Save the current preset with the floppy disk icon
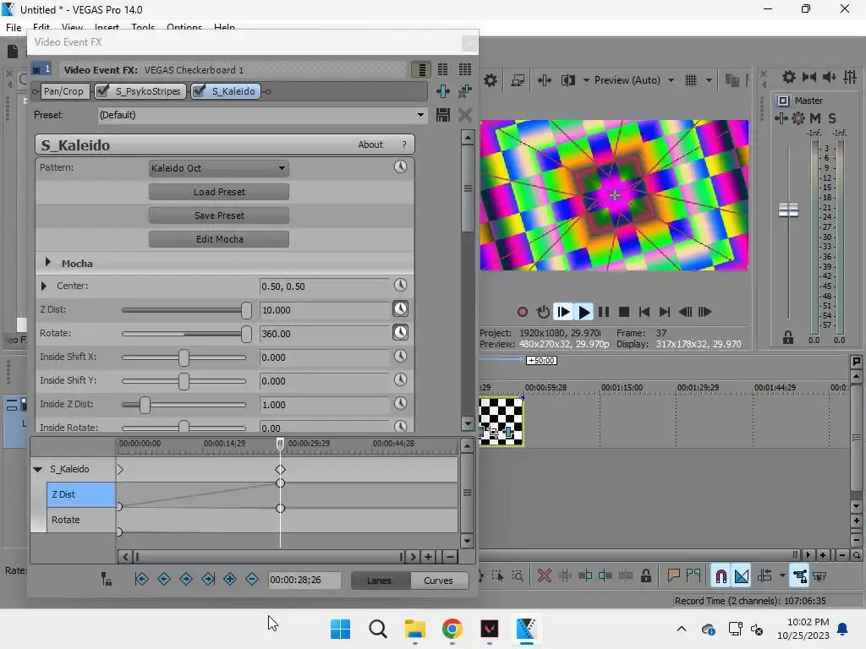Image resolution: width=866 pixels, height=649 pixels. pos(443,115)
